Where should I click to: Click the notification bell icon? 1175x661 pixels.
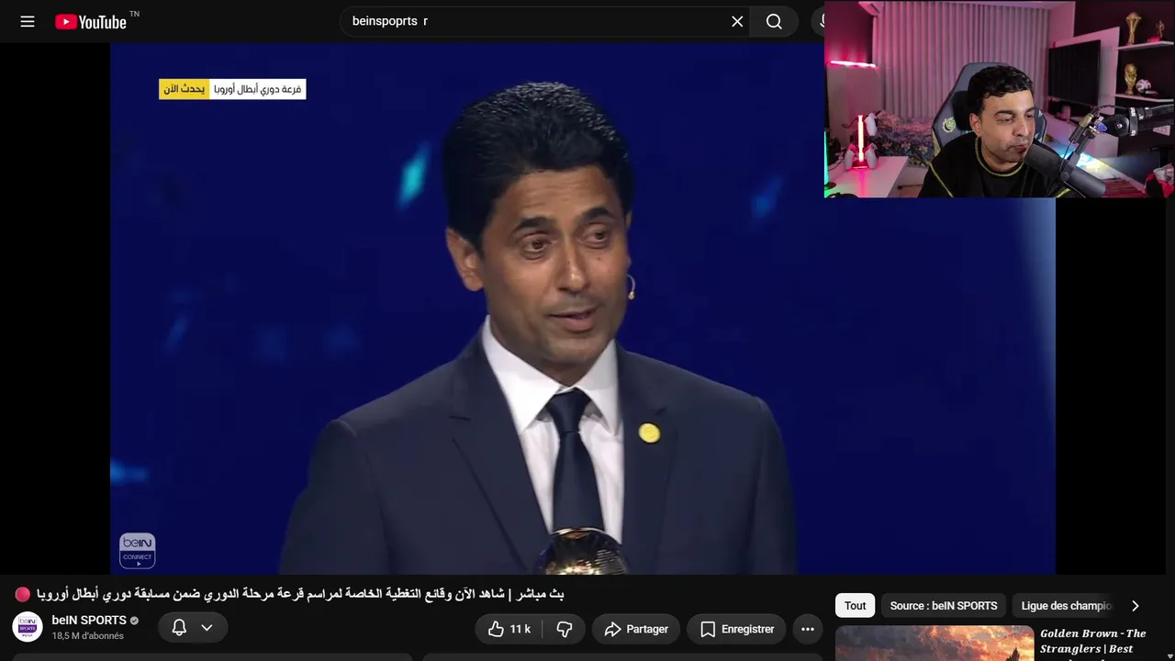179,627
